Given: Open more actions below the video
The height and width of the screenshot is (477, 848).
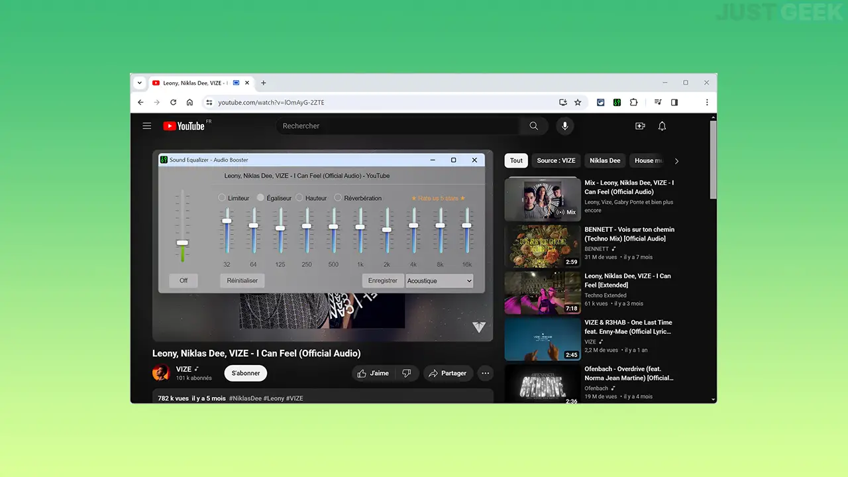Looking at the screenshot, I should [486, 374].
